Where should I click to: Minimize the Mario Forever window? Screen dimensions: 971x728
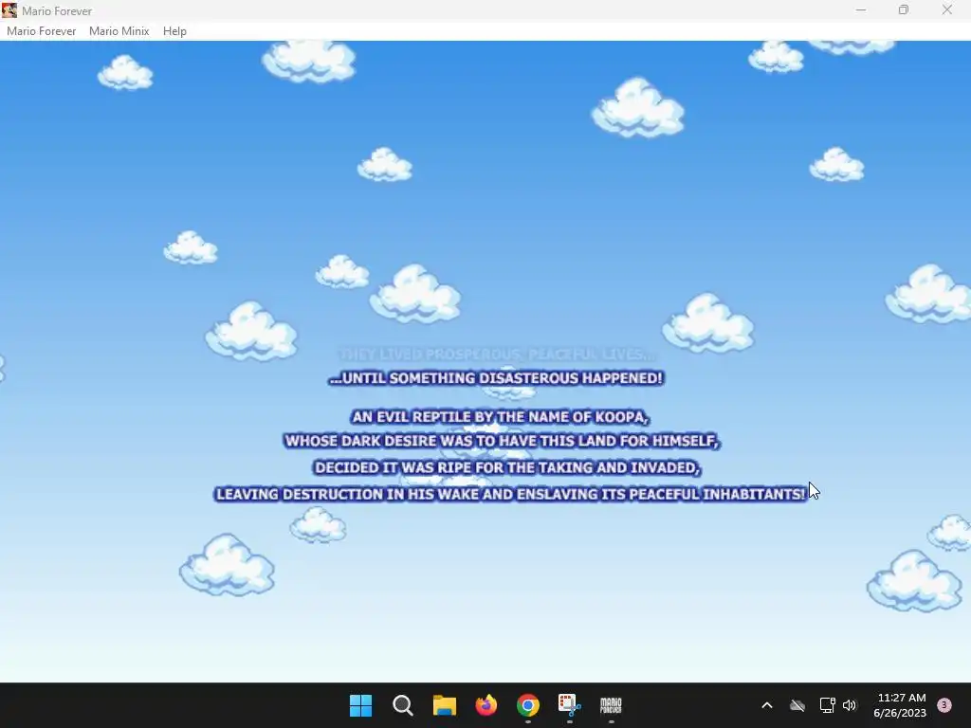tap(861, 10)
